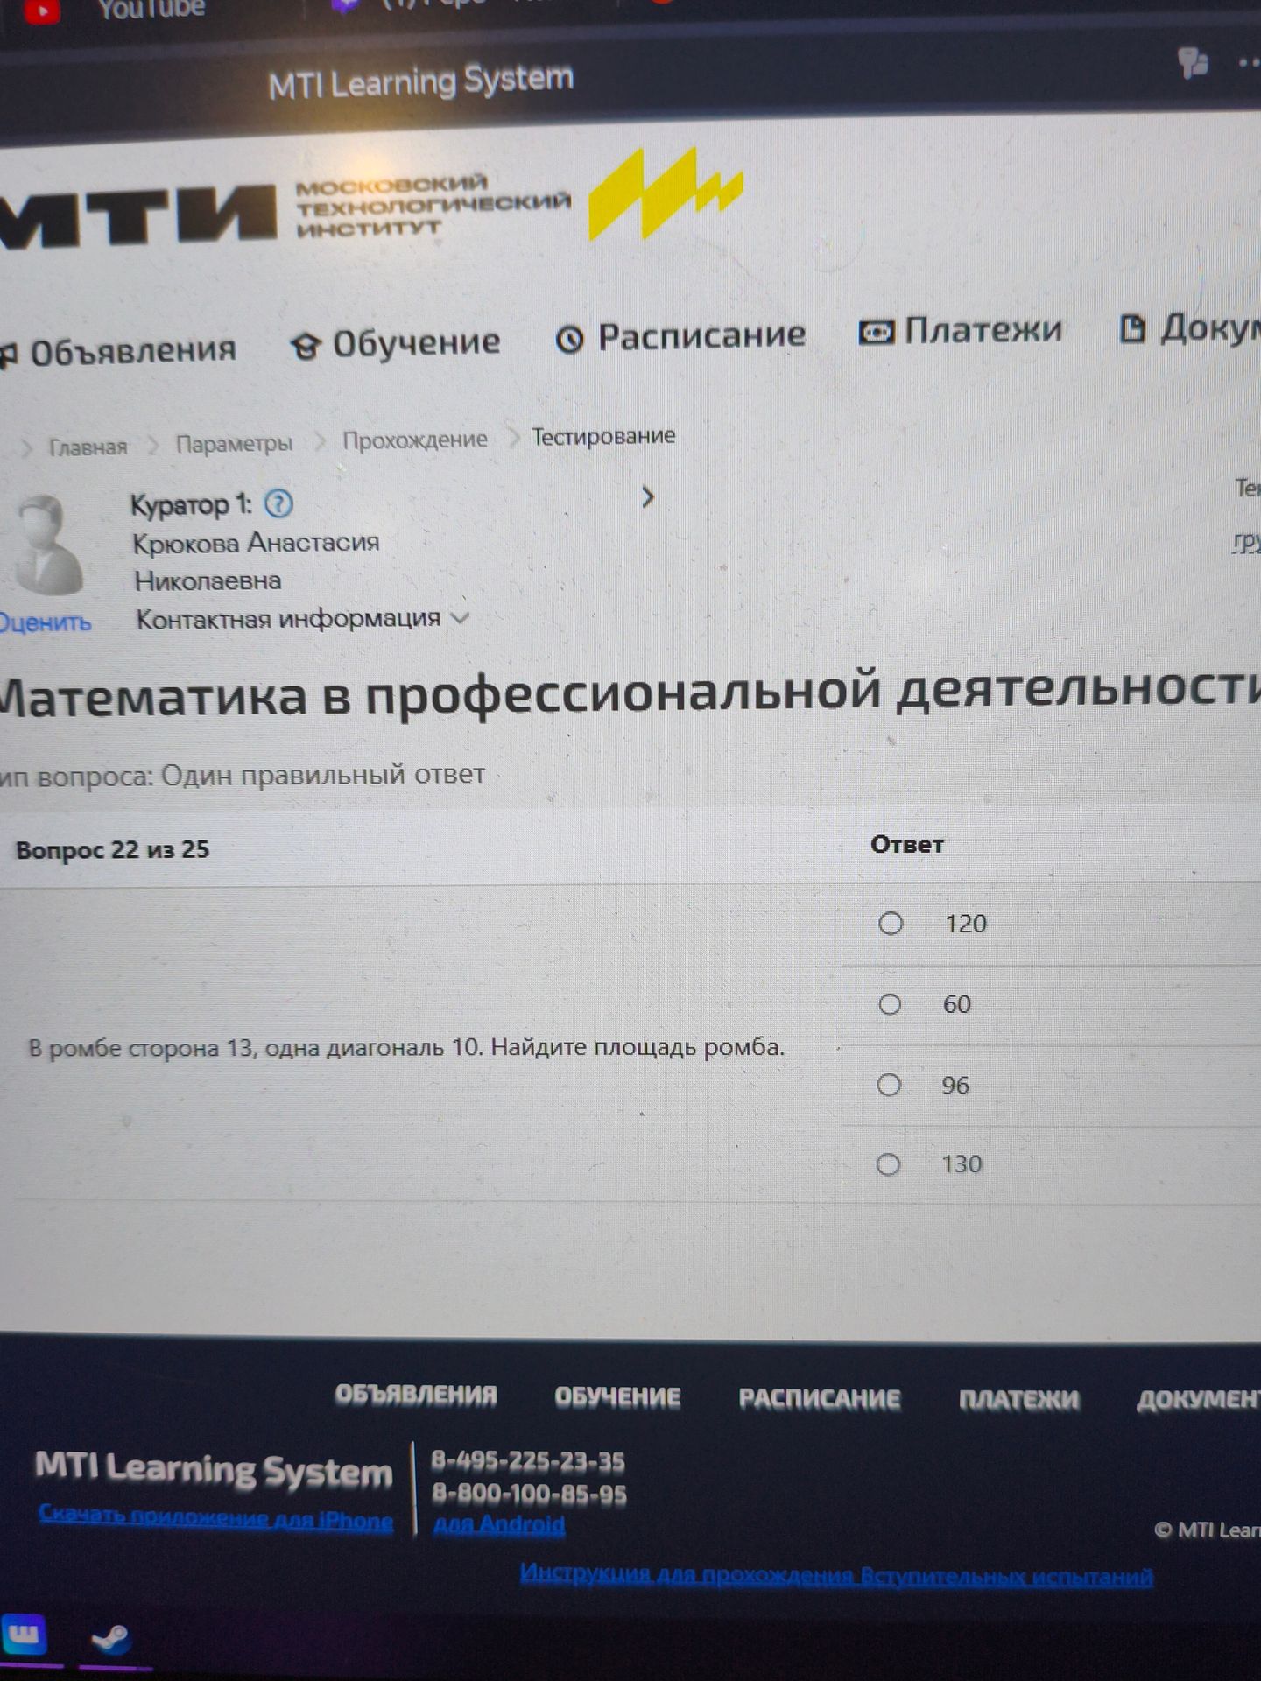Screen dimensions: 1261x1681
Task: Go to Прохождение breadcrumb
Action: 415,440
